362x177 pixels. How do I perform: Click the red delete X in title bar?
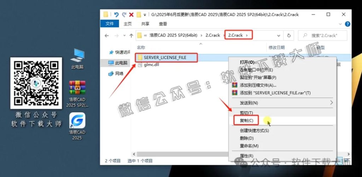(x=132, y=15)
